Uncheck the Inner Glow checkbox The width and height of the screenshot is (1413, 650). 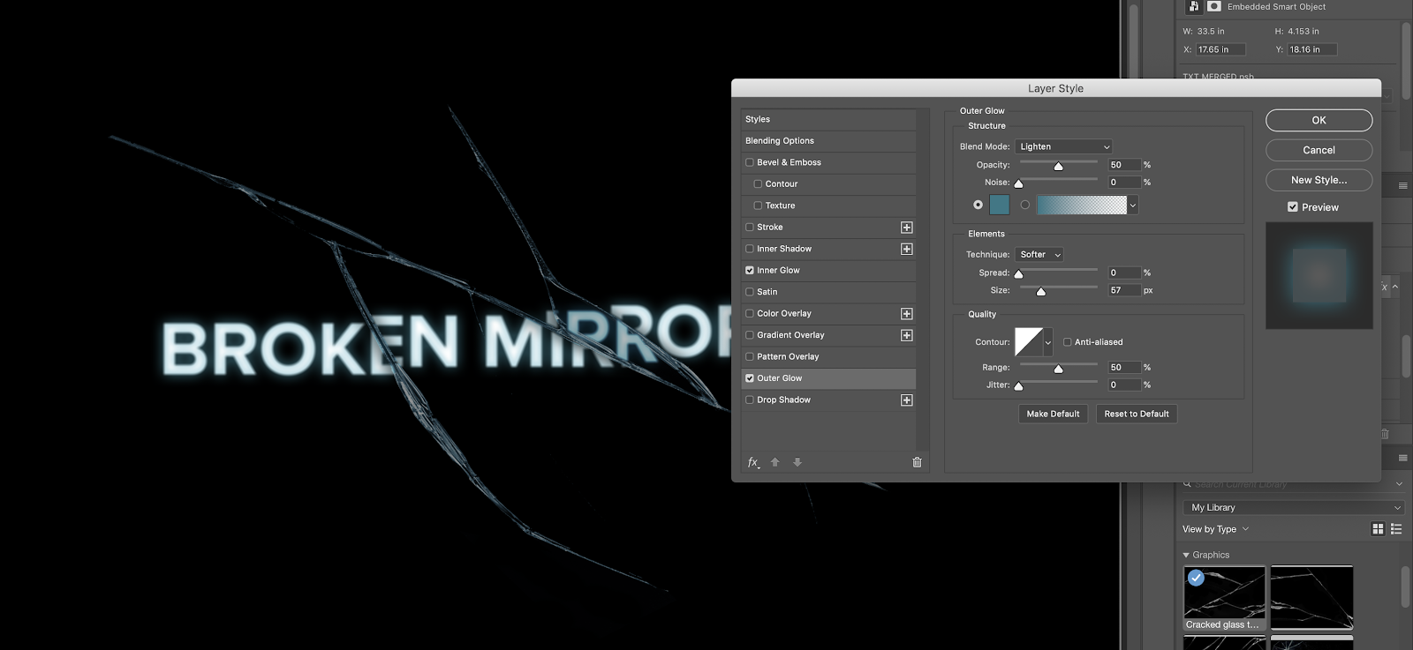(750, 271)
